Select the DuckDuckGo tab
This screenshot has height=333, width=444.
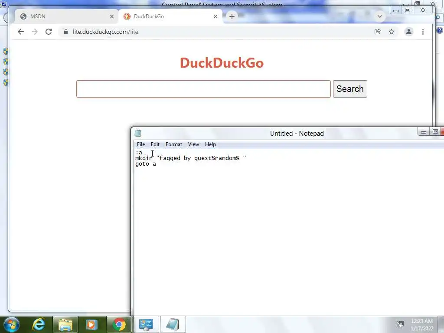[x=170, y=16]
